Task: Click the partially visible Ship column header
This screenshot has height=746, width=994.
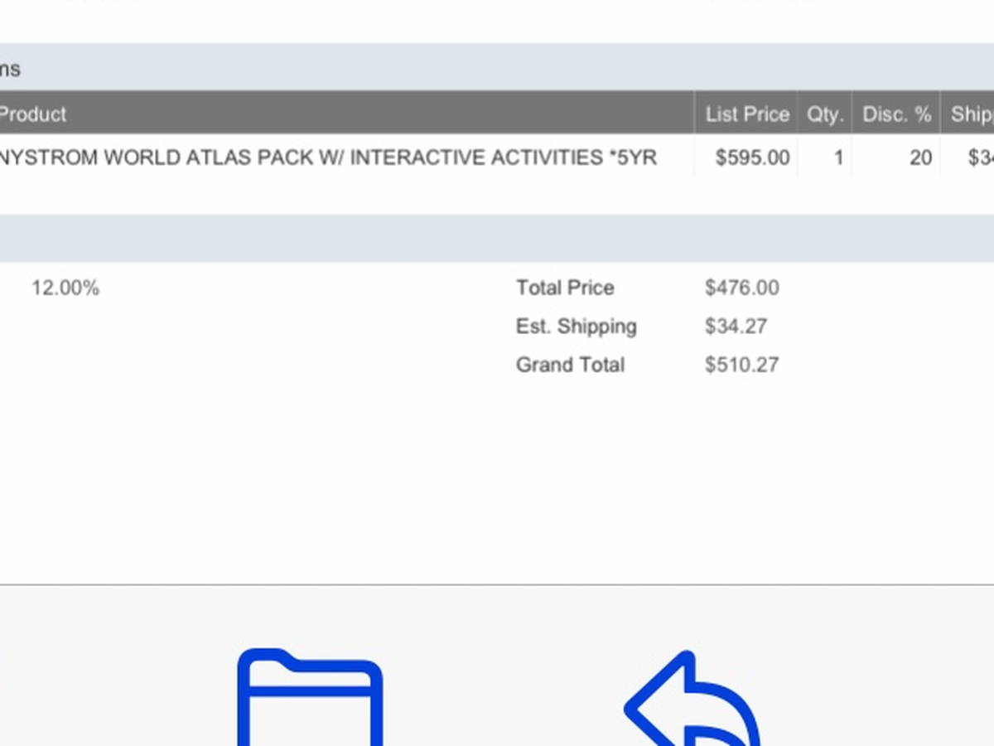Action: point(971,114)
